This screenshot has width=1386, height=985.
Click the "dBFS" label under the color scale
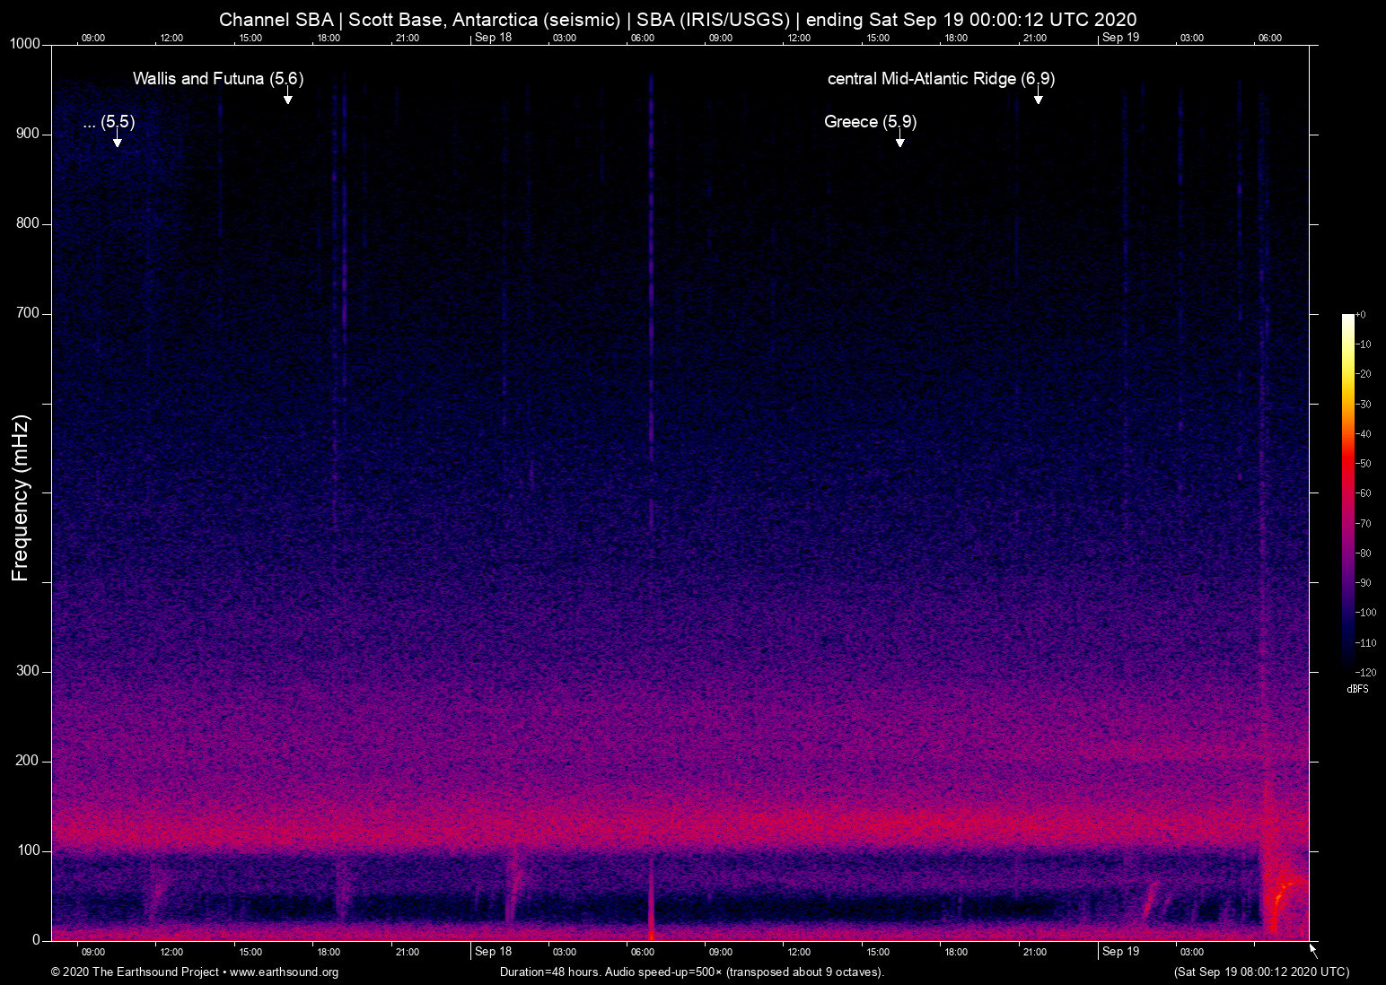(x=1357, y=689)
